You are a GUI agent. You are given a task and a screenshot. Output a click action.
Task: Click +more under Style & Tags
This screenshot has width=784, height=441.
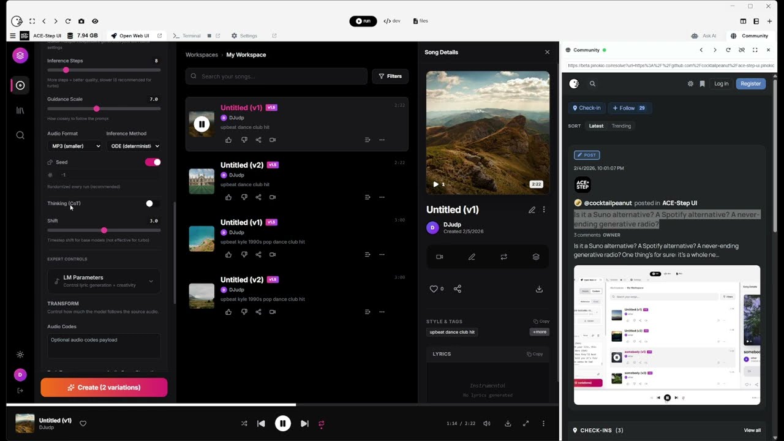[540, 332]
